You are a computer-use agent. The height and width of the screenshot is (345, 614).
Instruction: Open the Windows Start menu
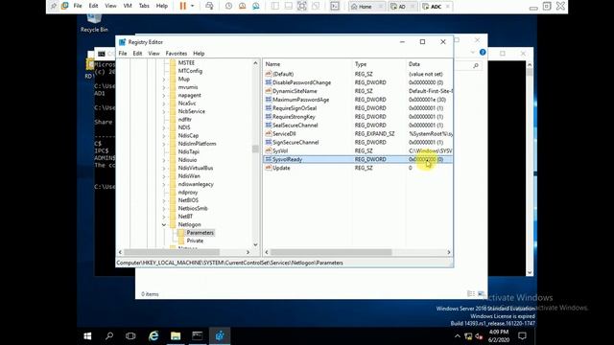coord(87,336)
